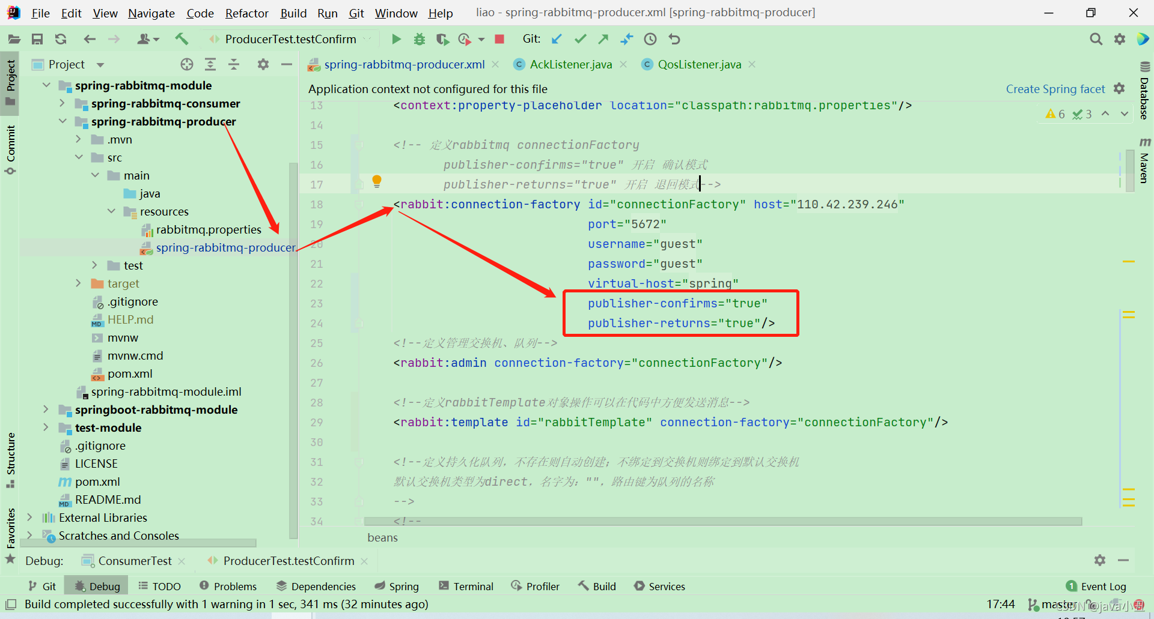
Task: Save all files using the floppy disk icon
Action: point(37,39)
